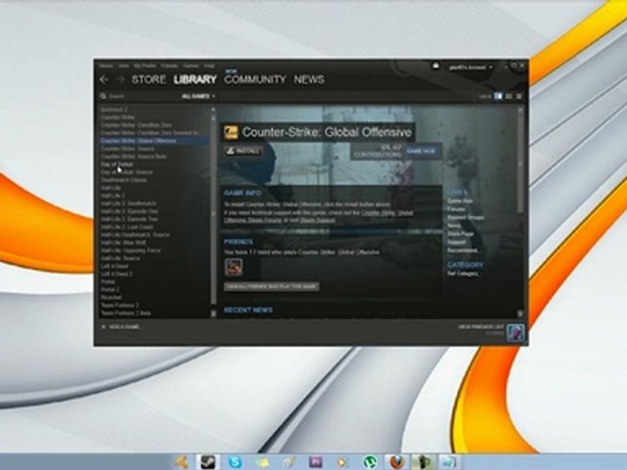Switch to the detail view icon
This screenshot has width=627, height=470.
[498, 97]
